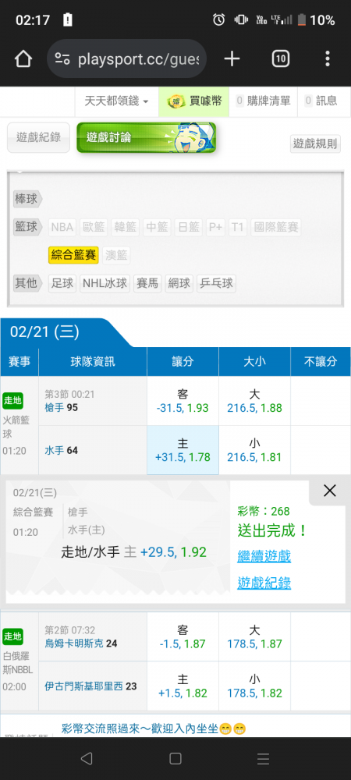
Task: Click the 繼續遊戲 link
Action: tap(264, 555)
